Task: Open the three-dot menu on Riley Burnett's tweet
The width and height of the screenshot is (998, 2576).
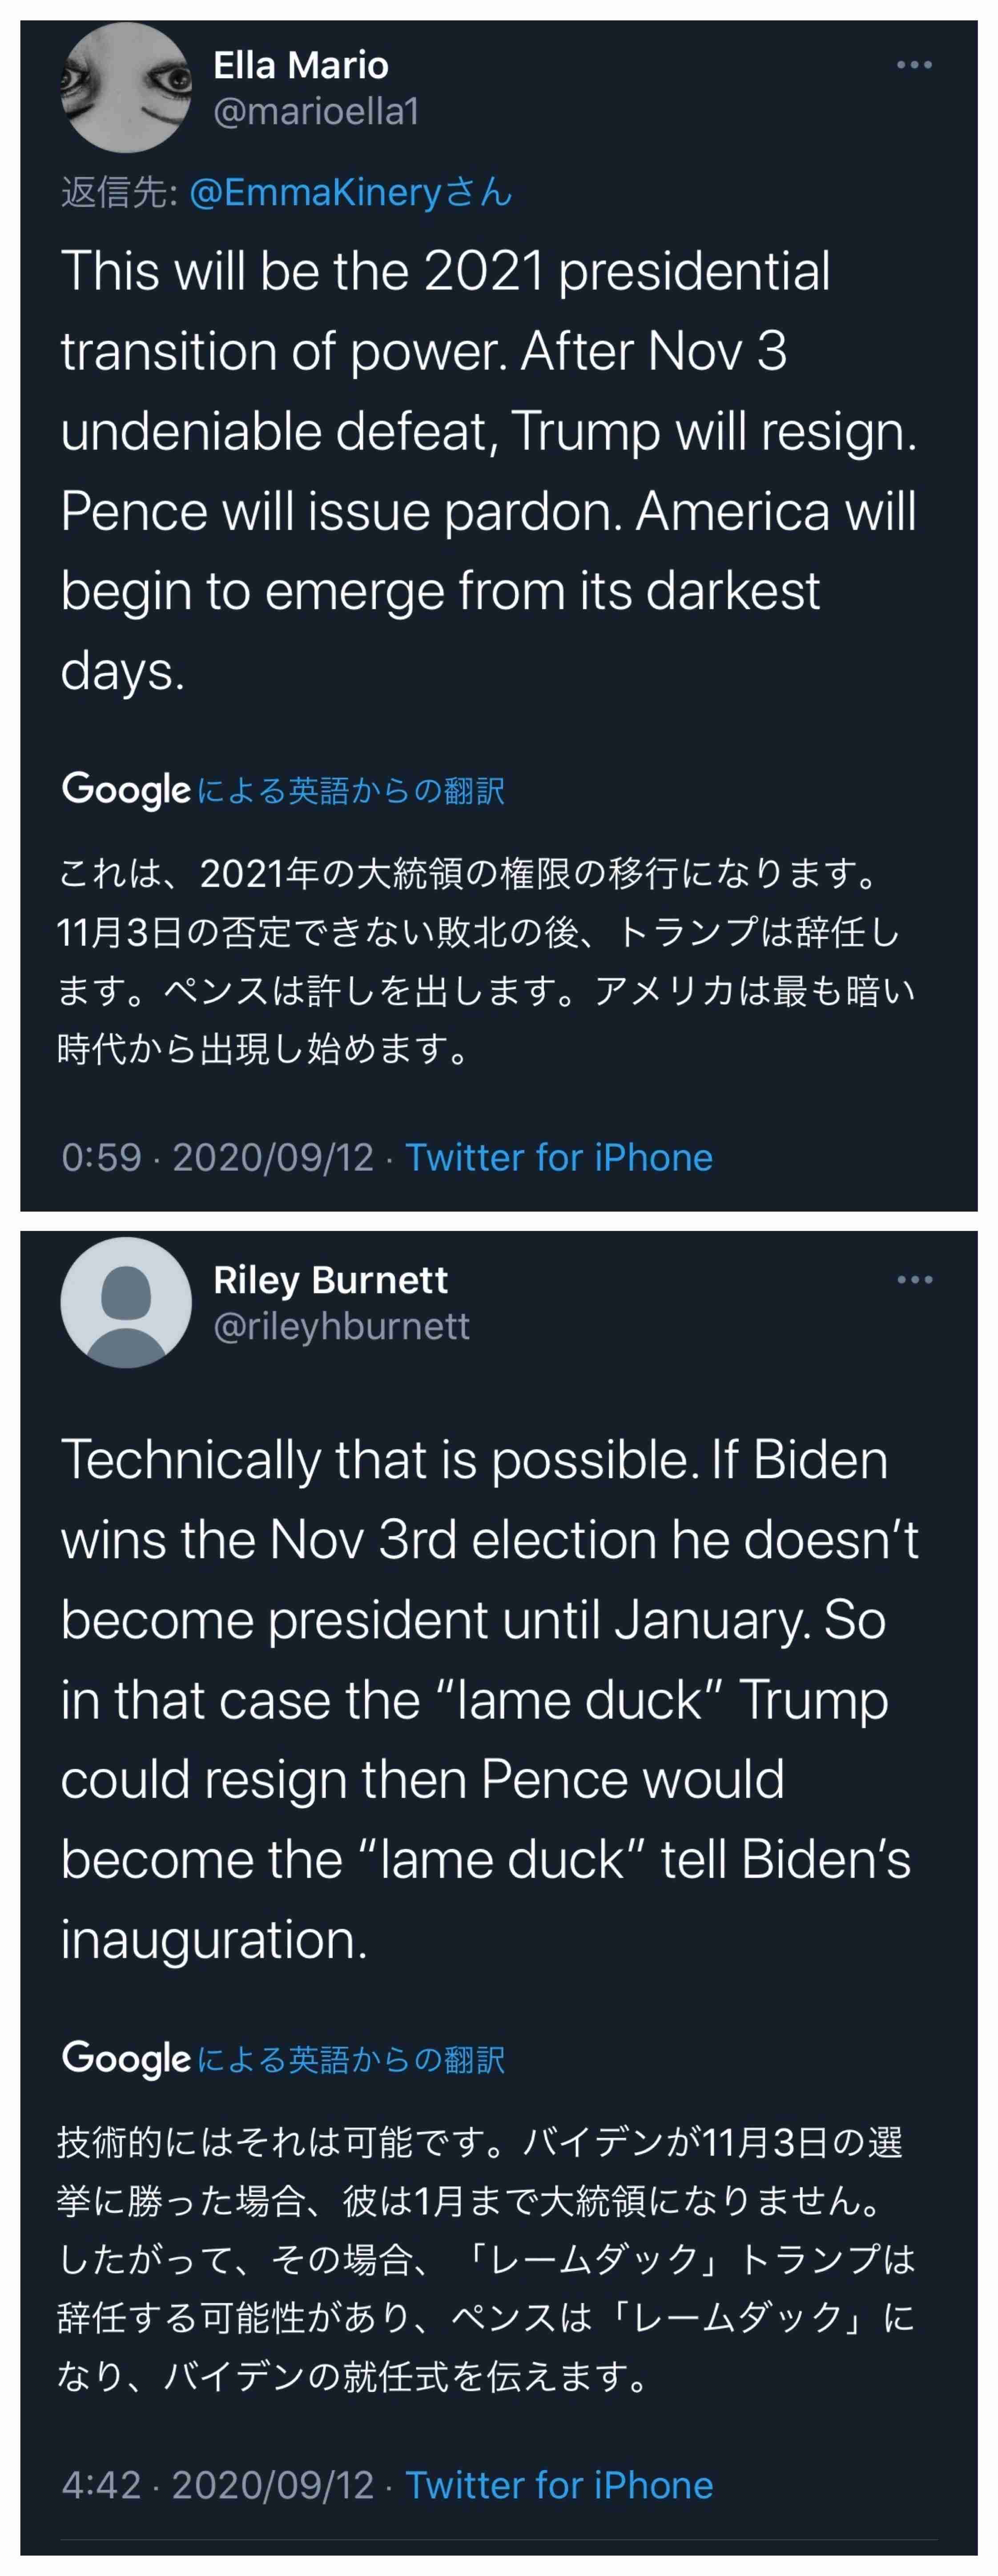Action: (x=914, y=1280)
